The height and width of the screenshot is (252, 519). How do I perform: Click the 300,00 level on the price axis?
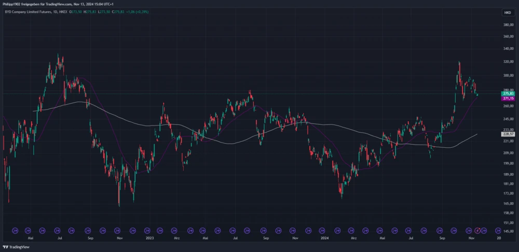(x=508, y=75)
